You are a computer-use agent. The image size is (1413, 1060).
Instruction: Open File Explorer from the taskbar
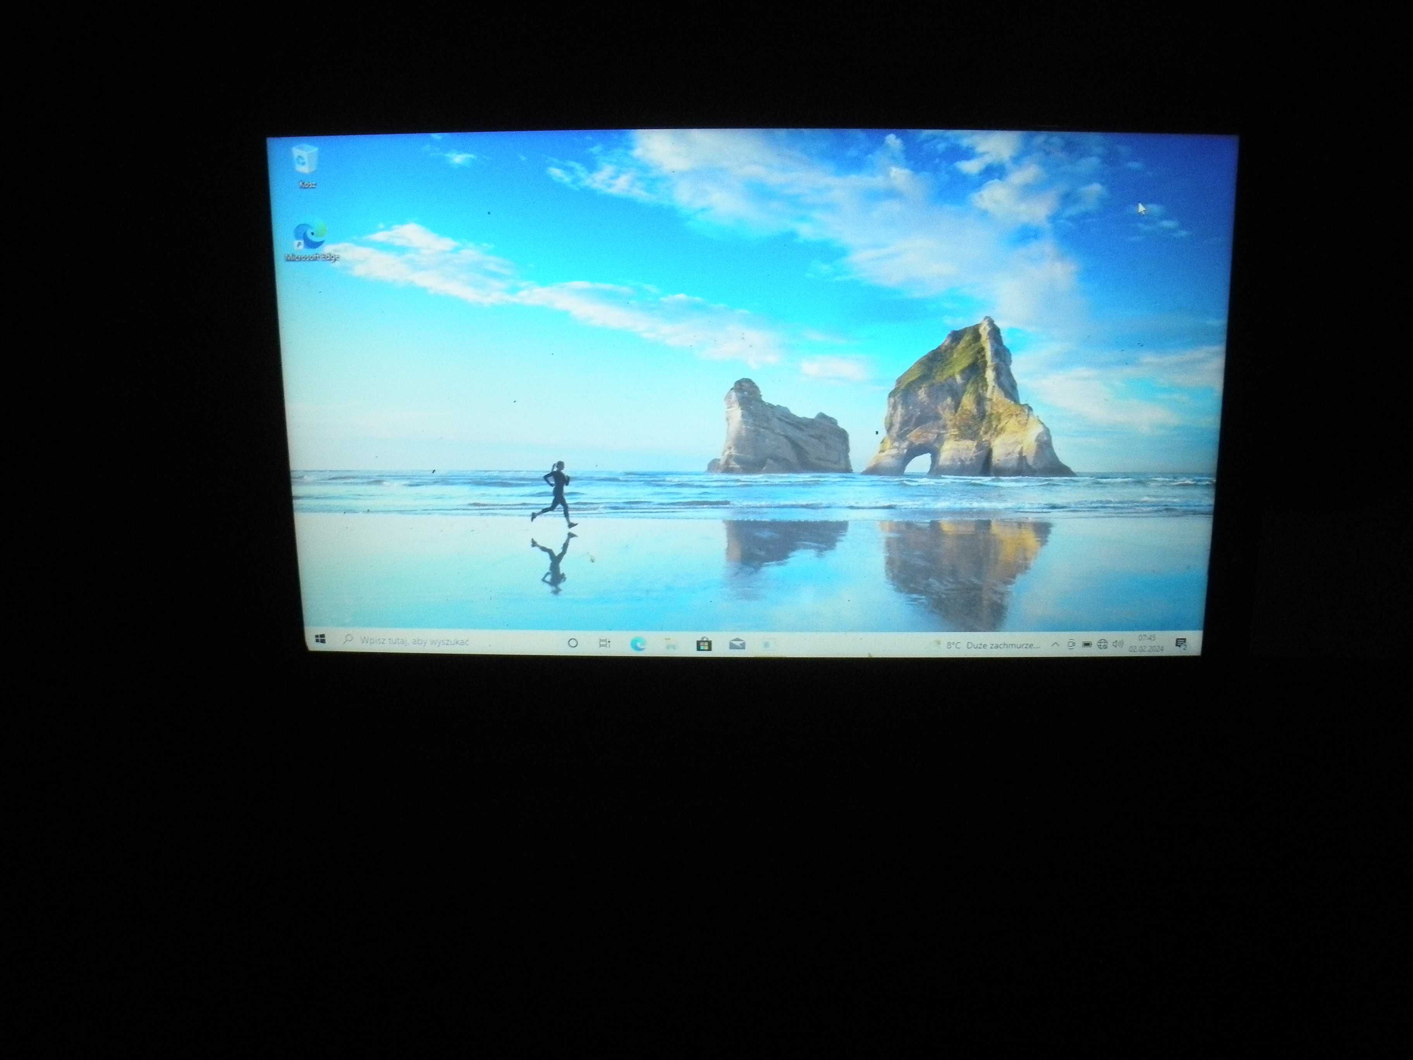[670, 644]
